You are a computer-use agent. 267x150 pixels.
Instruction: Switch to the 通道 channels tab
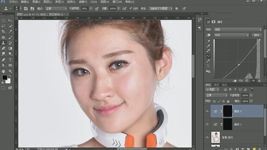coord(216,85)
